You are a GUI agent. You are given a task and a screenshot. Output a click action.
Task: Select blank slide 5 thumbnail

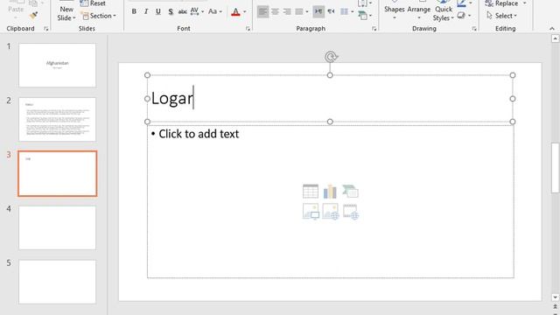click(58, 282)
